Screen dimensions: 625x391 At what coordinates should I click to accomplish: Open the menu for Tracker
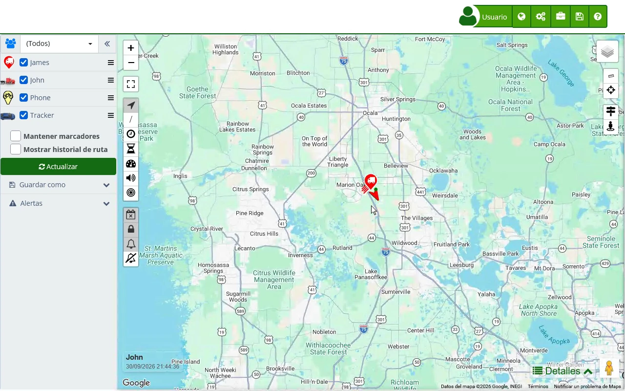pyautogui.click(x=111, y=115)
